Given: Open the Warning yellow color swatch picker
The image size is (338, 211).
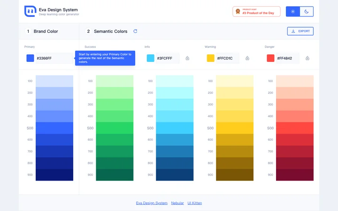Looking at the screenshot, I should coord(211,58).
